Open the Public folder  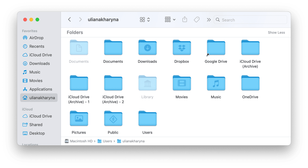[x=113, y=119]
